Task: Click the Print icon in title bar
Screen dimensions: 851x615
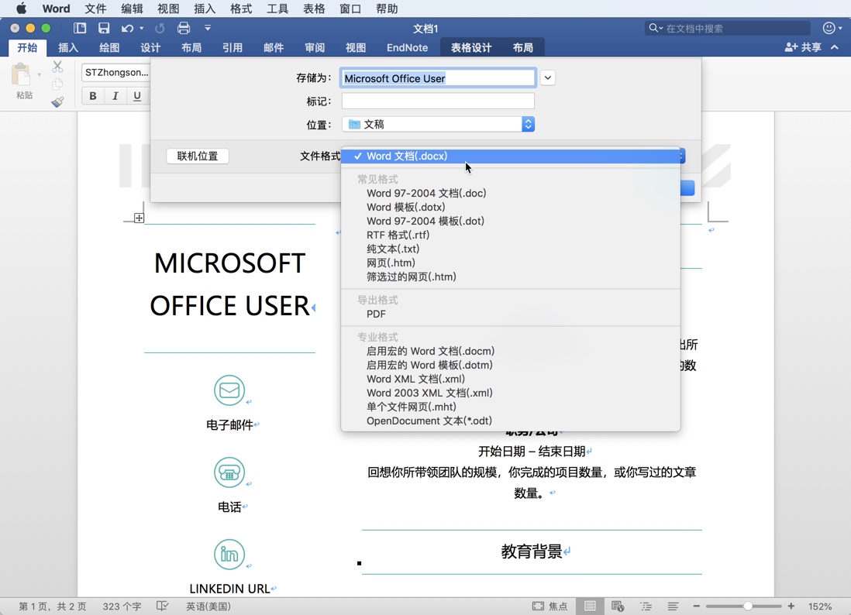Action: 184,28
